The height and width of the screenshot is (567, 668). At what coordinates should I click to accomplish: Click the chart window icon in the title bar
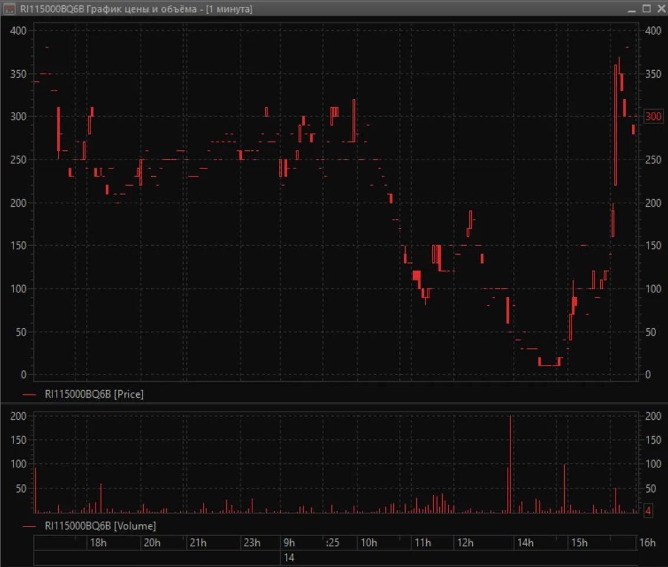point(9,8)
